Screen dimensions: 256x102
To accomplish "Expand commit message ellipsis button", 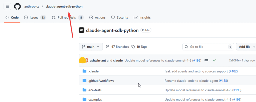I will pyautogui.click(x=206, y=60).
